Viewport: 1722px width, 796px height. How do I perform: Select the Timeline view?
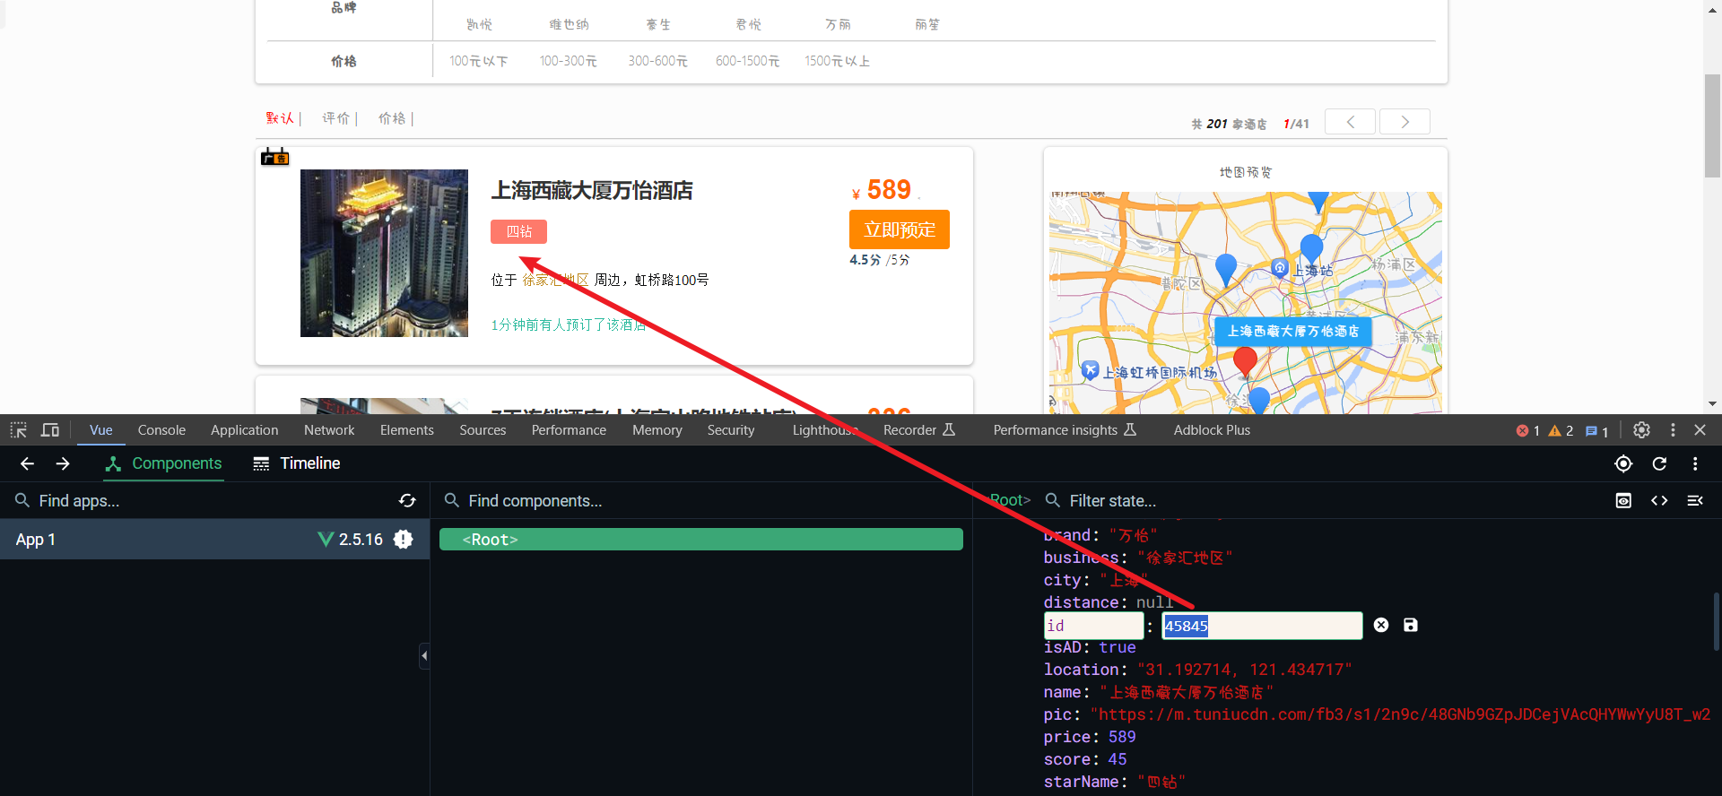click(297, 463)
